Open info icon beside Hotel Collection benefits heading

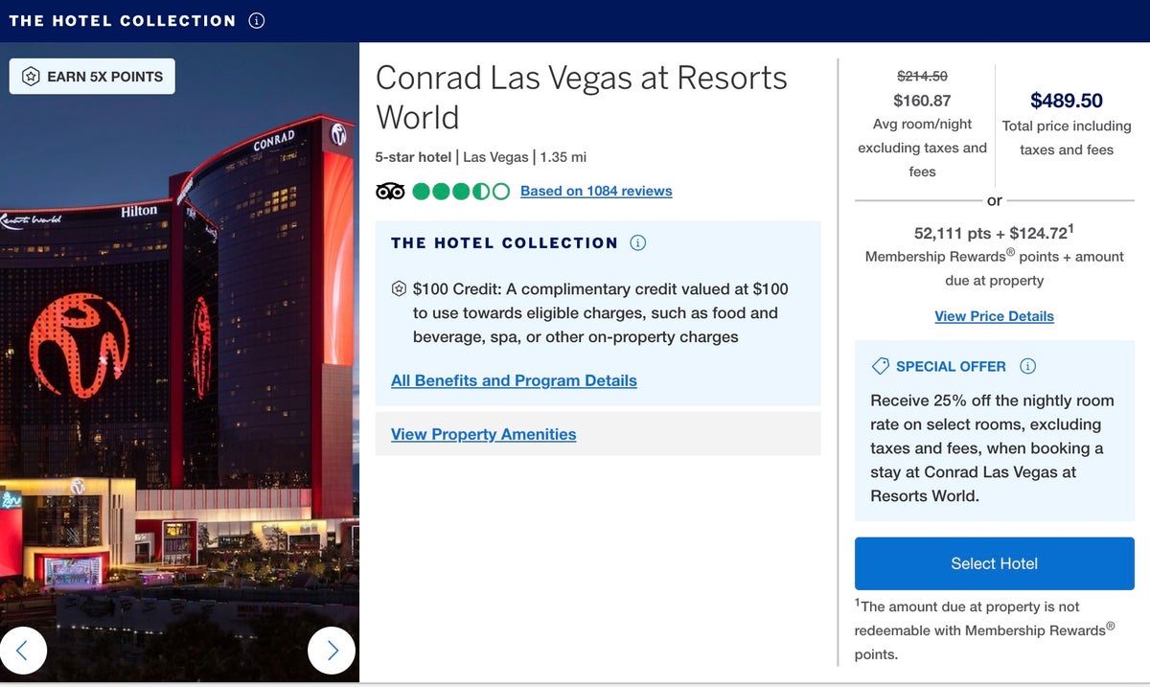[637, 243]
